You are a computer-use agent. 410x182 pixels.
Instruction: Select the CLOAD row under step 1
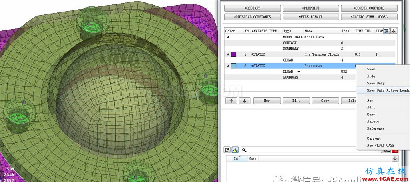coord(310,60)
